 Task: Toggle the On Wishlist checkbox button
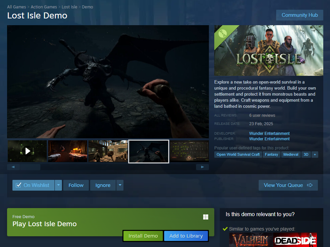point(33,185)
